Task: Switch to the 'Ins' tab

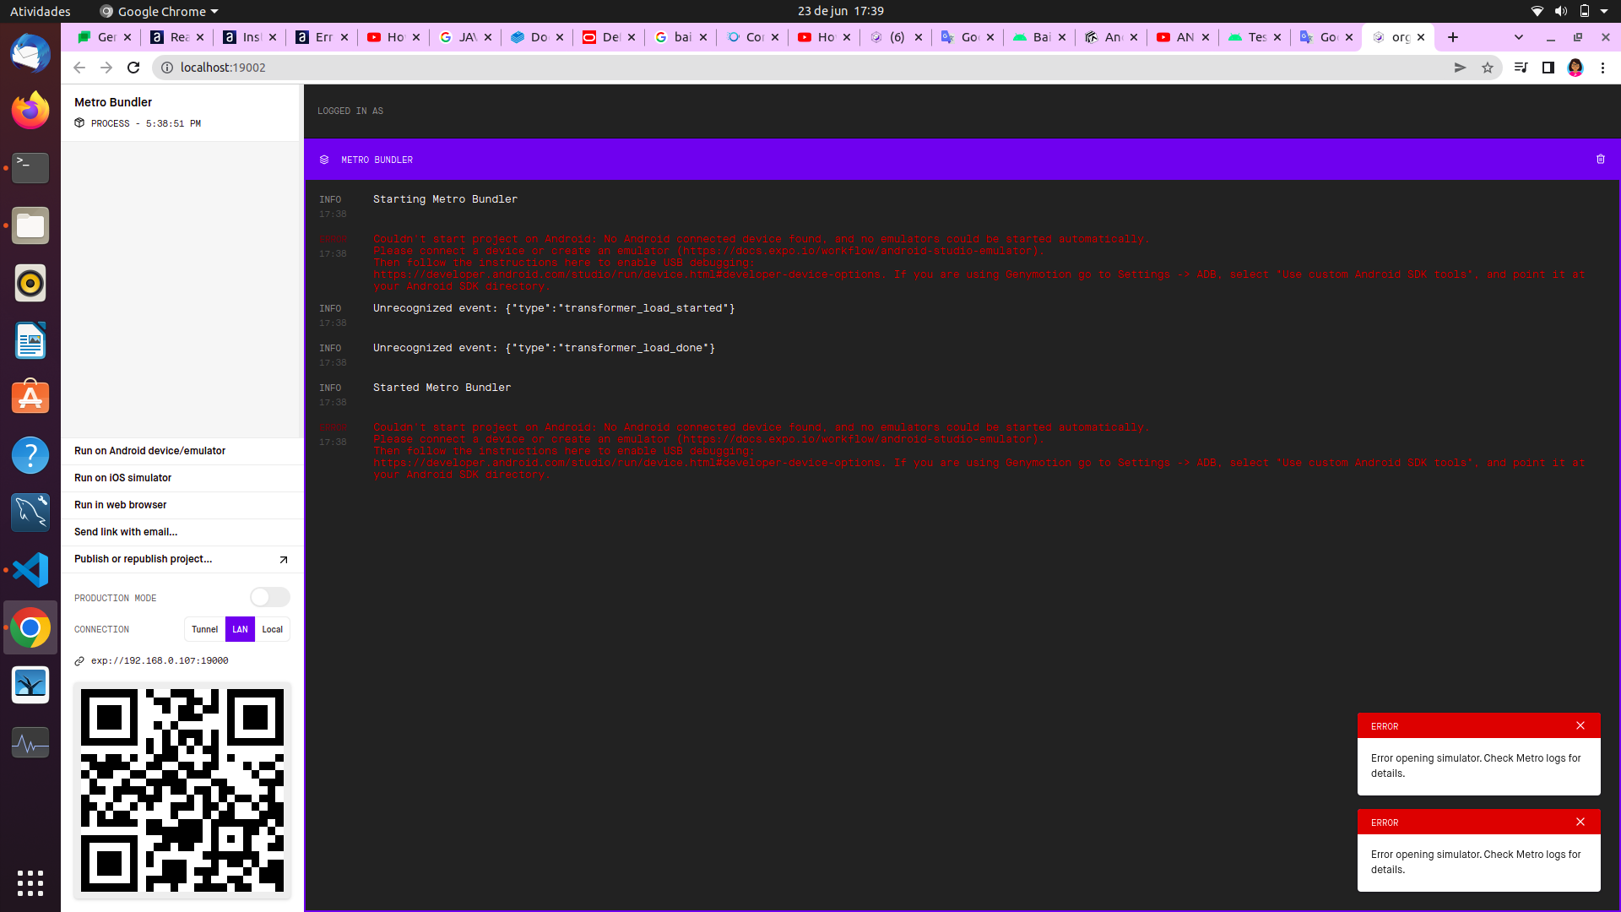Action: coord(251,37)
